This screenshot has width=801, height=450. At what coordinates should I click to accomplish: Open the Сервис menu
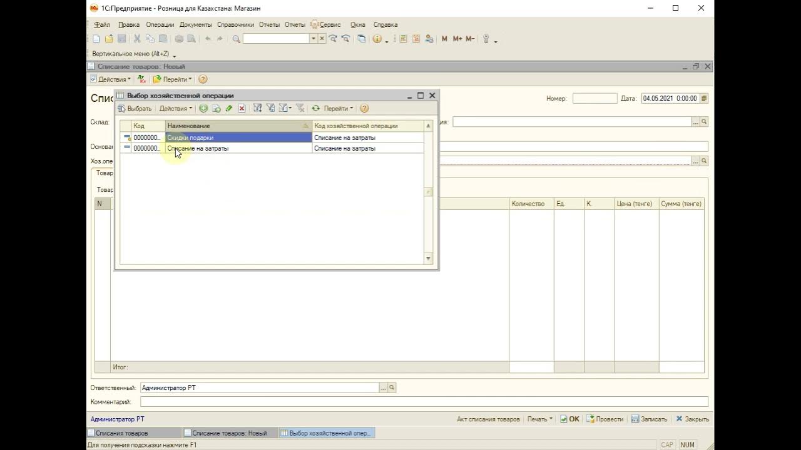tap(325, 25)
